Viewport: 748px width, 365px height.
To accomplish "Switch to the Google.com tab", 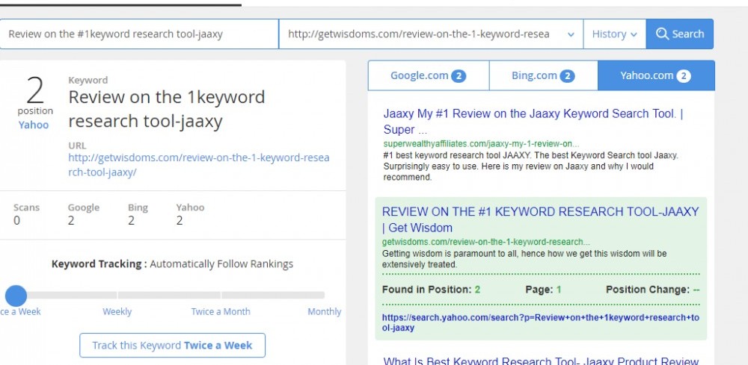I will coord(429,75).
